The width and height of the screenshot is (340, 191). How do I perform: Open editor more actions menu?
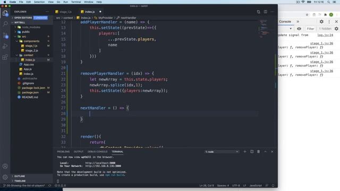pos(273,12)
